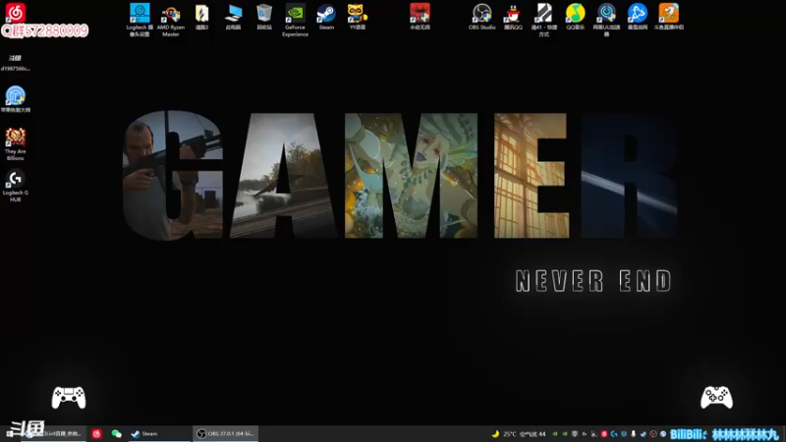The image size is (786, 442).
Task: Open the YY voice raccoon shortcut
Action: pos(358,17)
